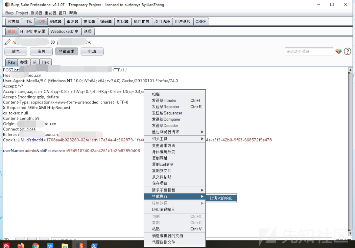
Task: Click the NetEase Music taskbar icon
Action: [x=6, y=245]
